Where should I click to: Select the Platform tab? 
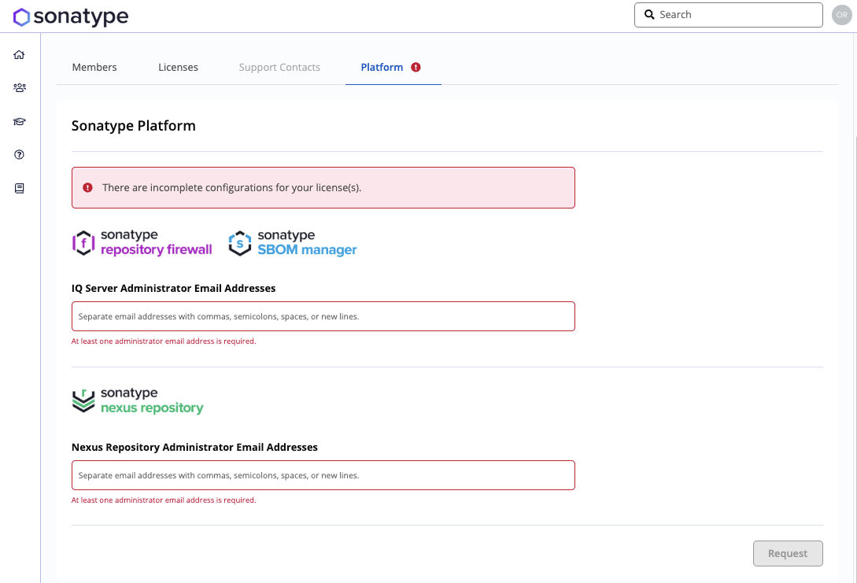pyautogui.click(x=393, y=67)
